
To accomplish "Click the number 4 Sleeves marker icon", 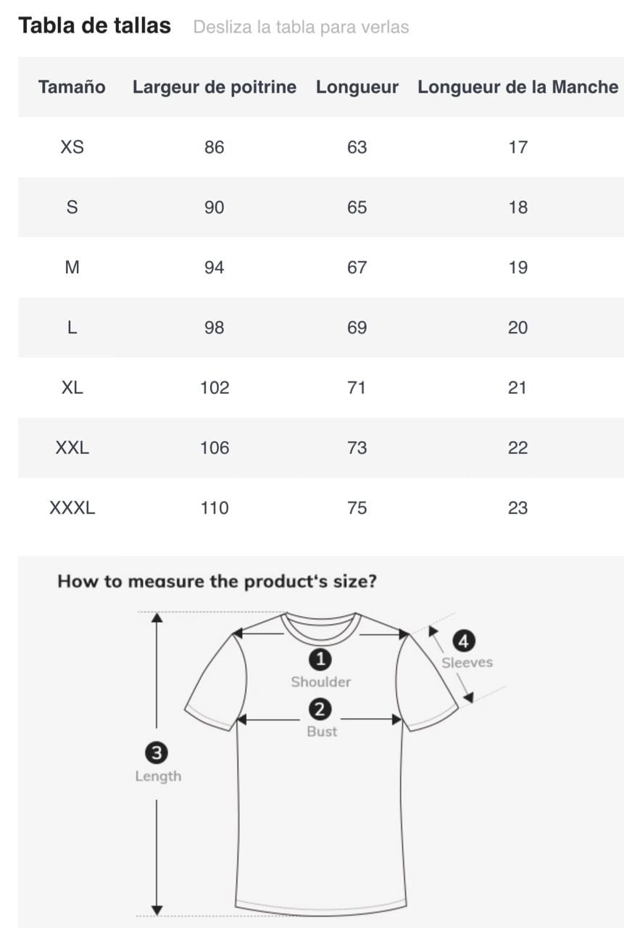I will 464,641.
